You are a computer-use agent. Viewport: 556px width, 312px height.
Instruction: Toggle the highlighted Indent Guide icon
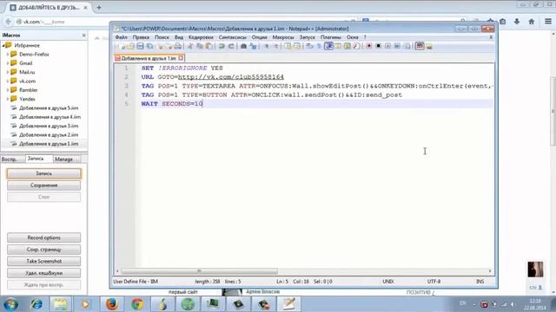pyautogui.click(x=328, y=46)
